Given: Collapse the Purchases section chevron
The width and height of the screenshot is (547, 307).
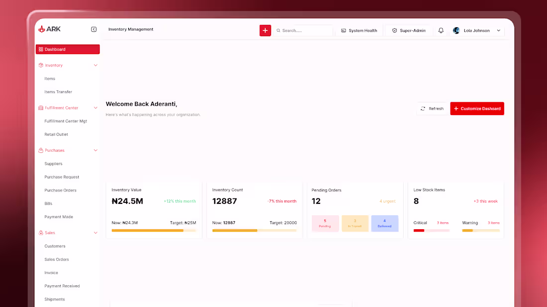Looking at the screenshot, I should tap(95, 150).
